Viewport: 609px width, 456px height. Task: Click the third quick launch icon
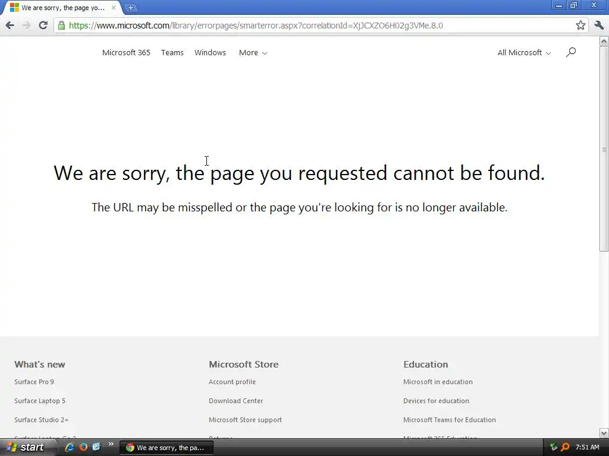pyautogui.click(x=96, y=447)
